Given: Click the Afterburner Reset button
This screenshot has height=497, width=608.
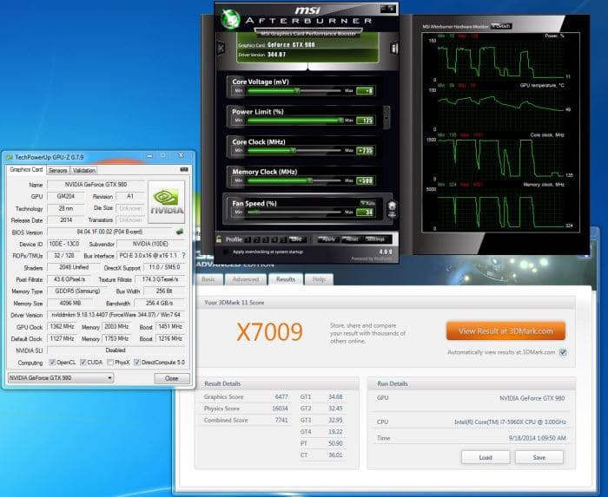Looking at the screenshot, I should click(351, 239).
